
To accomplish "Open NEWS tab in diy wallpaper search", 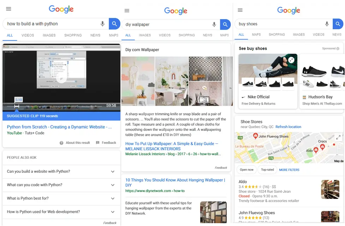I will pyautogui.click(x=208, y=35).
